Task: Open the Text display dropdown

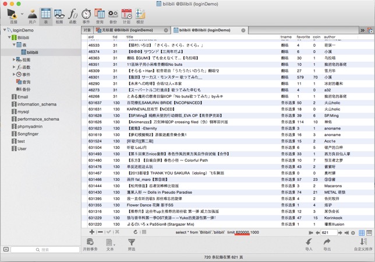Action: (x=110, y=244)
